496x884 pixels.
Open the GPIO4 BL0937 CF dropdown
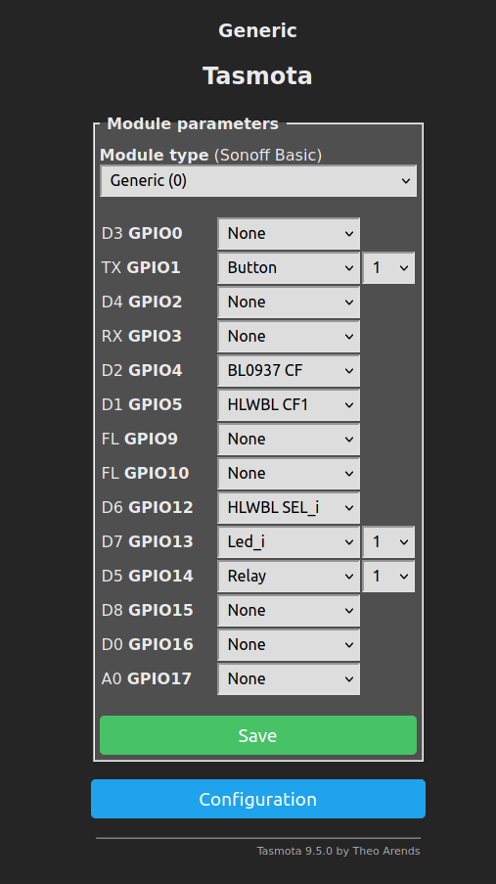[289, 371]
